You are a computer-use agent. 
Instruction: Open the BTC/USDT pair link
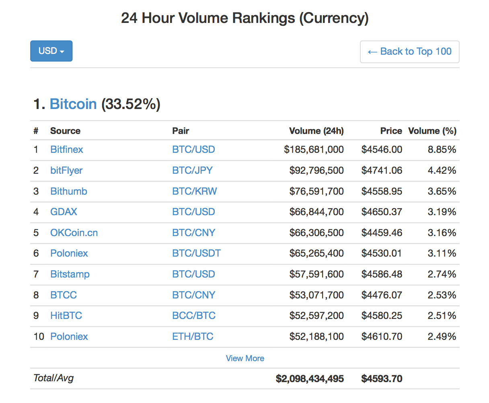pos(197,253)
